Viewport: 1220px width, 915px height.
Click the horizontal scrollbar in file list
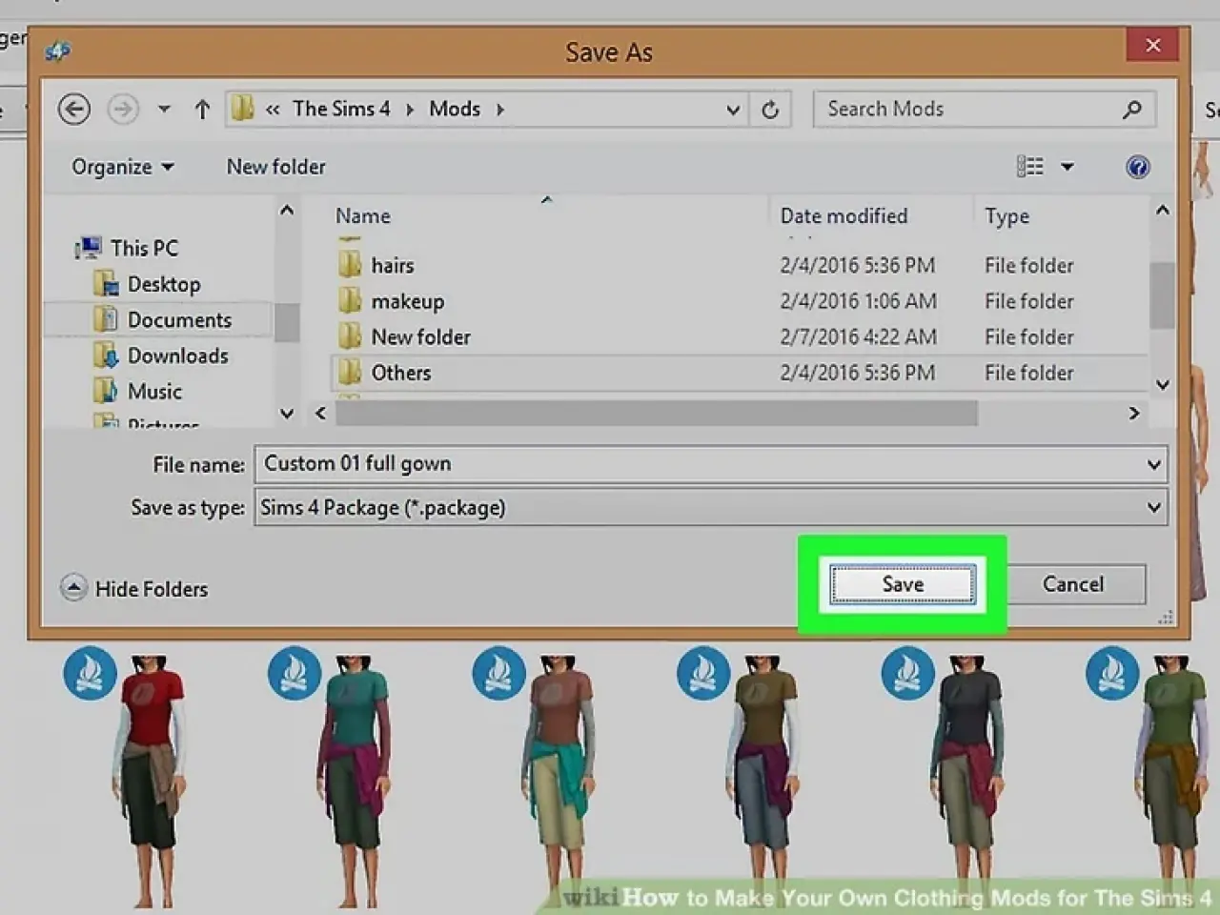point(656,413)
